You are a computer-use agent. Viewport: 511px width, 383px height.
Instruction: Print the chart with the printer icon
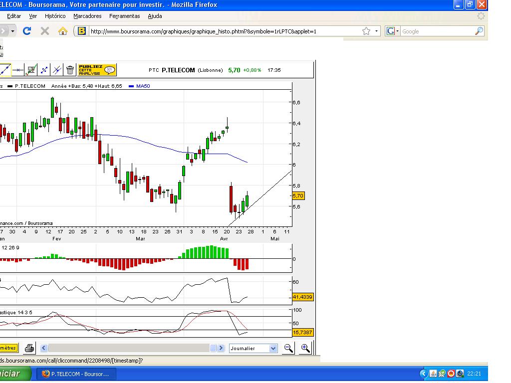(x=29, y=348)
